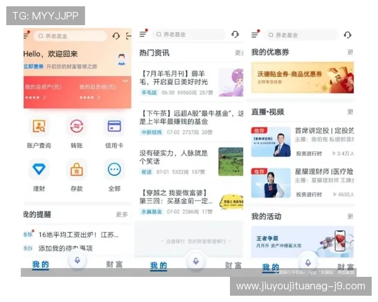Open 沃德贴金券·商品优惠券 banner
This screenshot has height=302, width=378.
302,77
